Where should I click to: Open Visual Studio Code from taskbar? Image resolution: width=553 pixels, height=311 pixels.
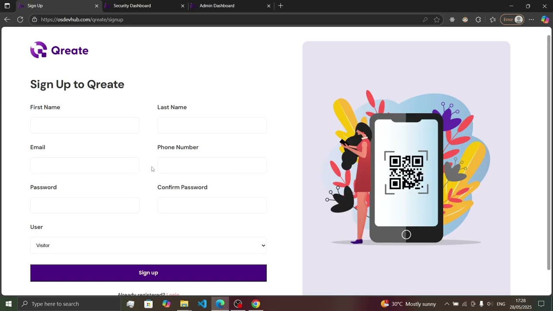click(202, 304)
